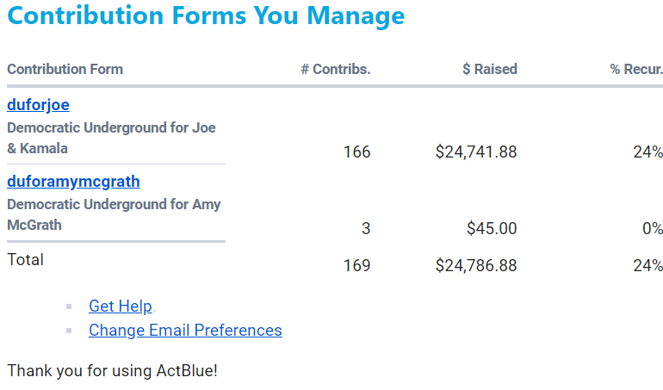
Task: Click the 'Contribution Form' column header
Action: click(65, 69)
